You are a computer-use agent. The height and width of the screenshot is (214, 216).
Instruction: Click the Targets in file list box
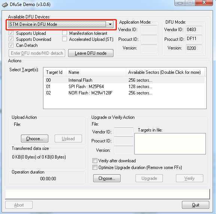click(x=170, y=144)
